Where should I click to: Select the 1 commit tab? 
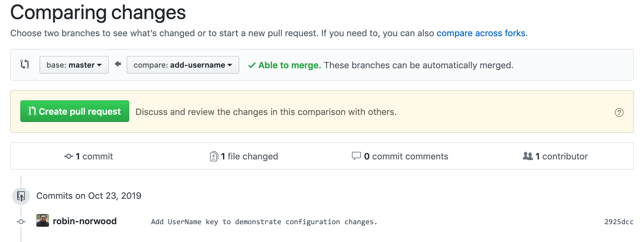click(x=89, y=156)
